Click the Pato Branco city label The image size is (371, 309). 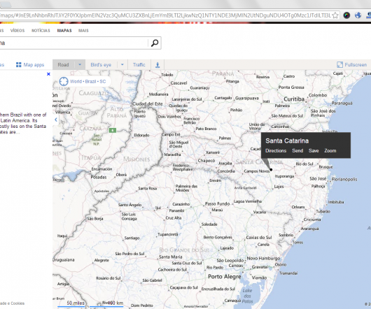(x=206, y=129)
